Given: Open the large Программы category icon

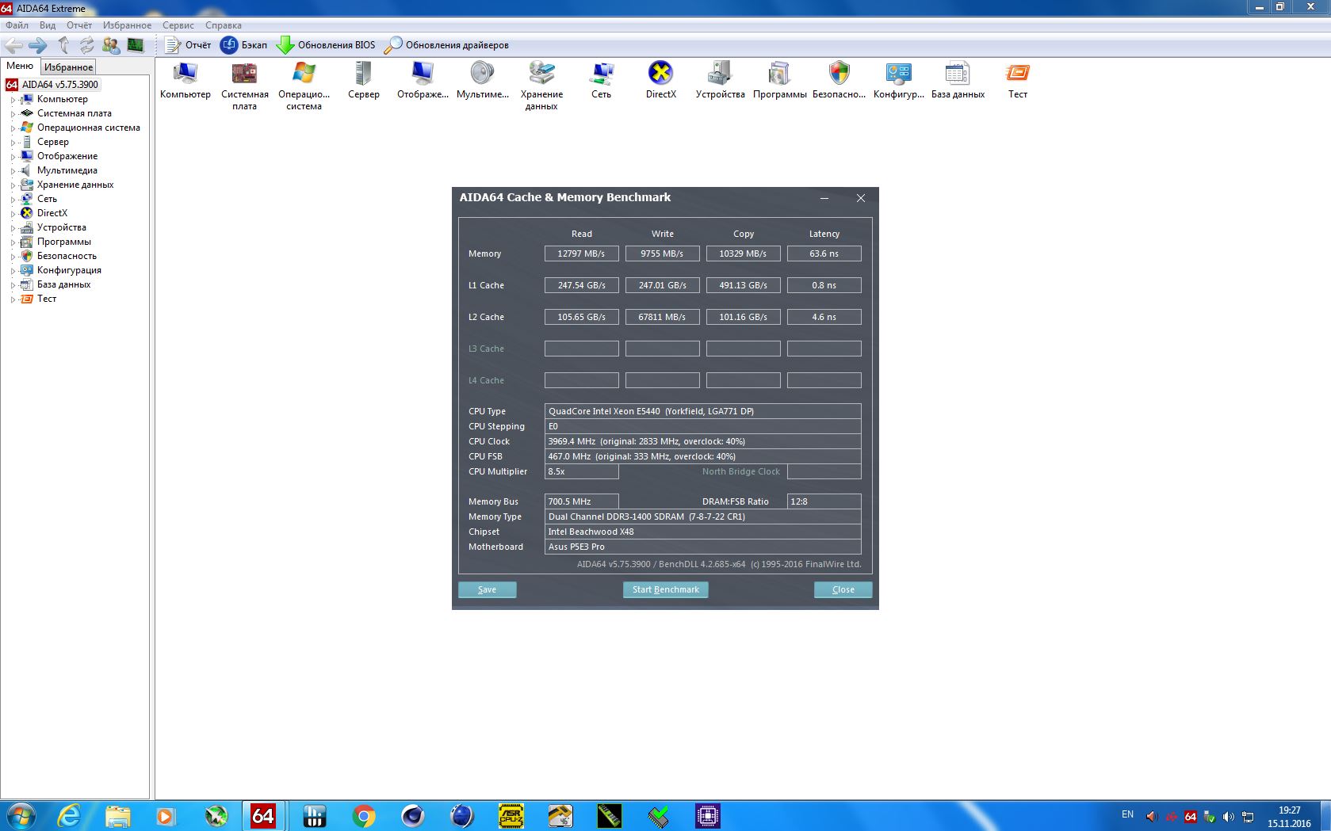Looking at the screenshot, I should click(780, 80).
